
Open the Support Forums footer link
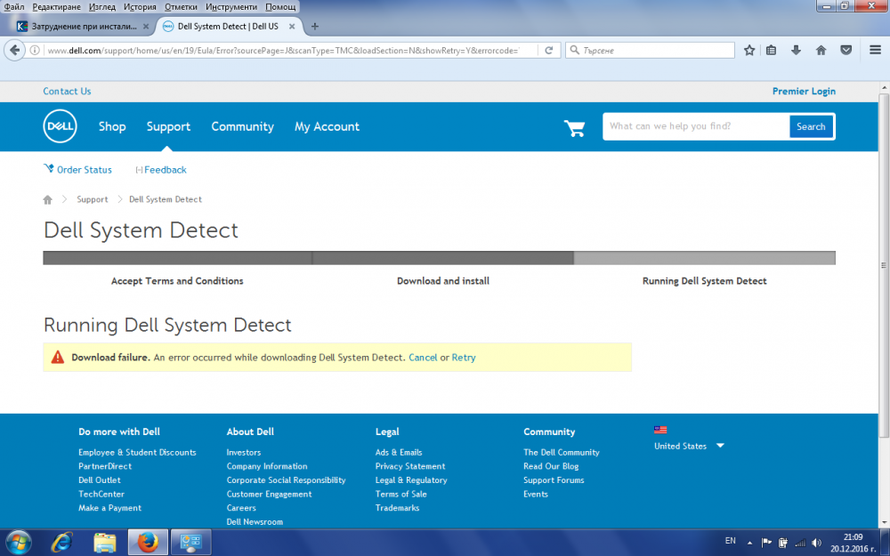554,480
